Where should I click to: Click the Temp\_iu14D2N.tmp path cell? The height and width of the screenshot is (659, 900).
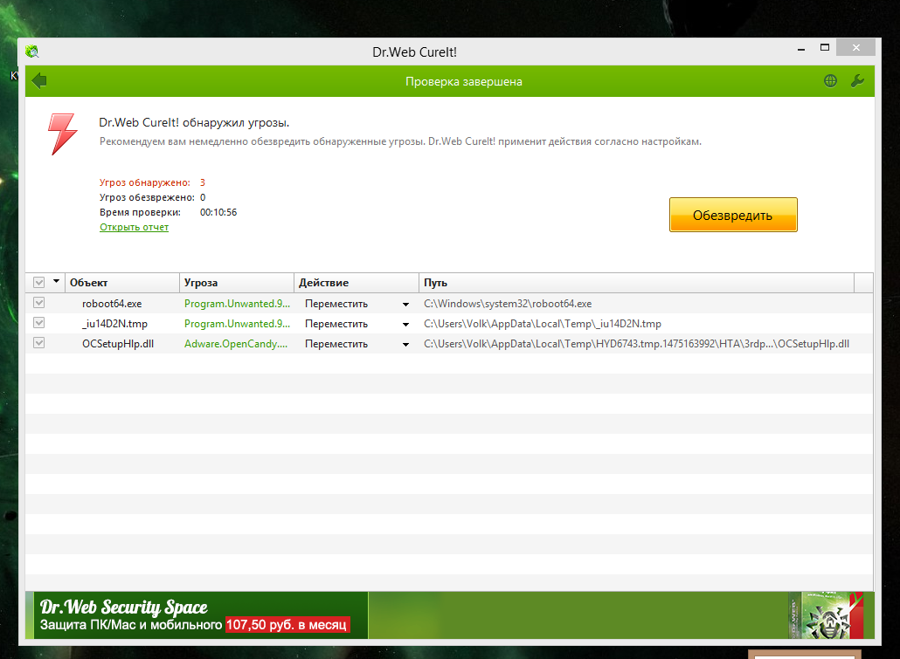pyautogui.click(x=543, y=324)
